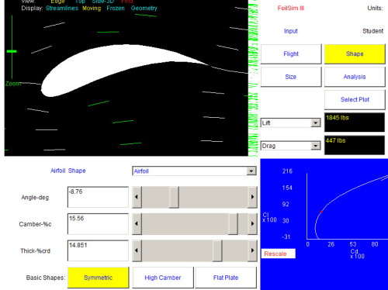Click into the Camber-%c value field

98,224
